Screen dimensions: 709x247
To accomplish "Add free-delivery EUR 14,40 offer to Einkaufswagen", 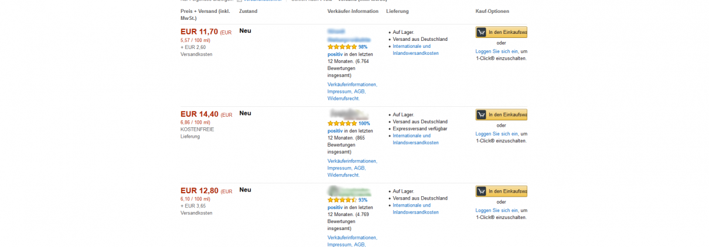I will point(502,115).
